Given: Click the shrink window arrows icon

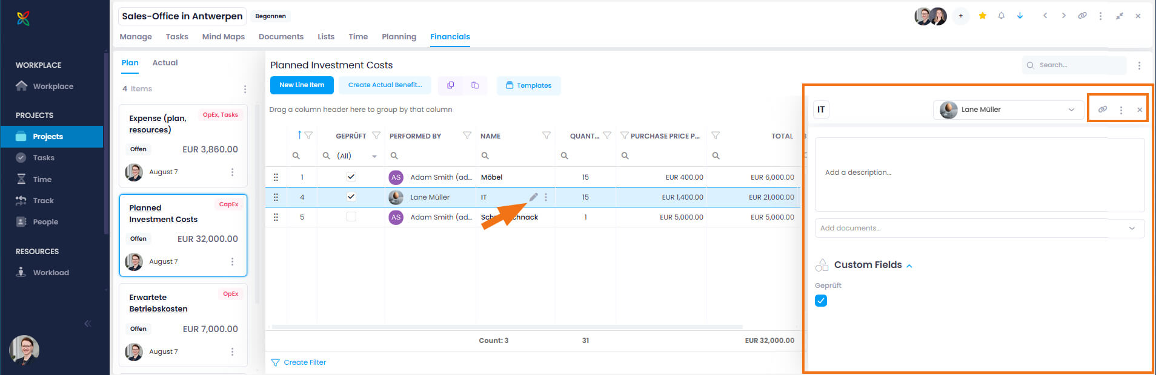Looking at the screenshot, I should tap(1120, 16).
